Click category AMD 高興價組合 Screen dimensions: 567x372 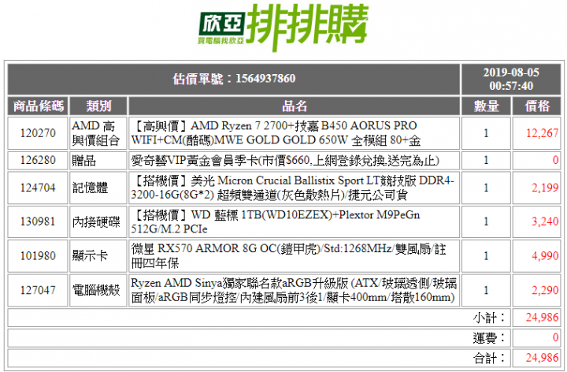point(95,133)
